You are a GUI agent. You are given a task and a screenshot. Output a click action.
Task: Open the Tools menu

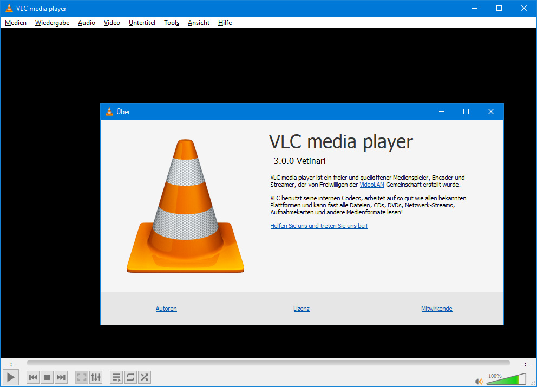(x=172, y=23)
